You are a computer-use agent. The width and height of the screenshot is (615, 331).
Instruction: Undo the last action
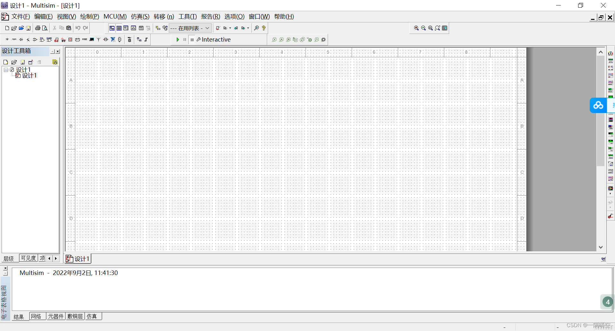tap(78, 28)
